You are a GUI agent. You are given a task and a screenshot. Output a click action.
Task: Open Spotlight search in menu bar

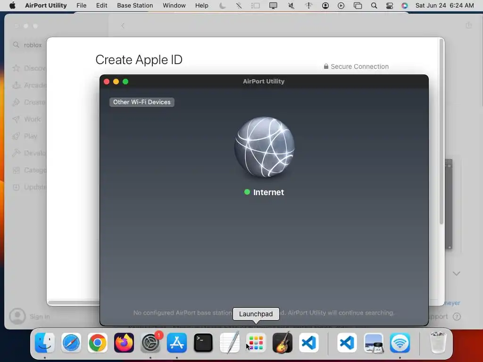tap(374, 6)
